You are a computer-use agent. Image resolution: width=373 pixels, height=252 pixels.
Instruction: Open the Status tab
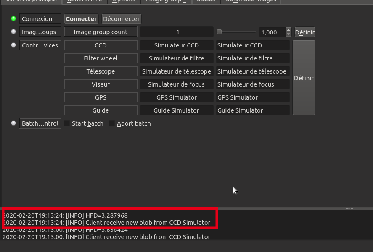point(206,1)
